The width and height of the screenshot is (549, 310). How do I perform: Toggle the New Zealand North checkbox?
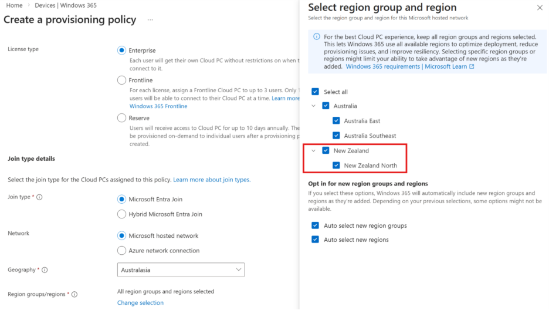[336, 166]
